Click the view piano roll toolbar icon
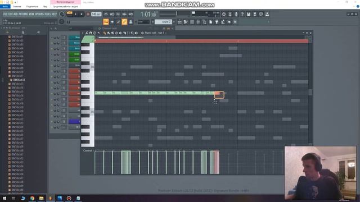The image size is (360, 202). coord(186,22)
